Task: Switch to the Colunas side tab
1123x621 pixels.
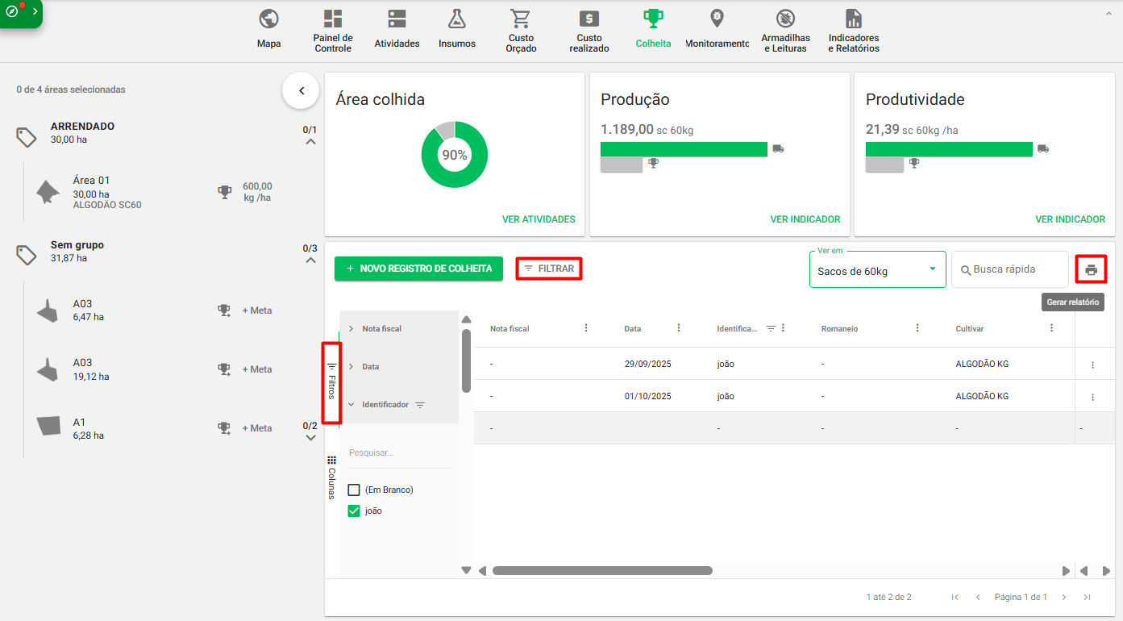Action: pyautogui.click(x=331, y=477)
